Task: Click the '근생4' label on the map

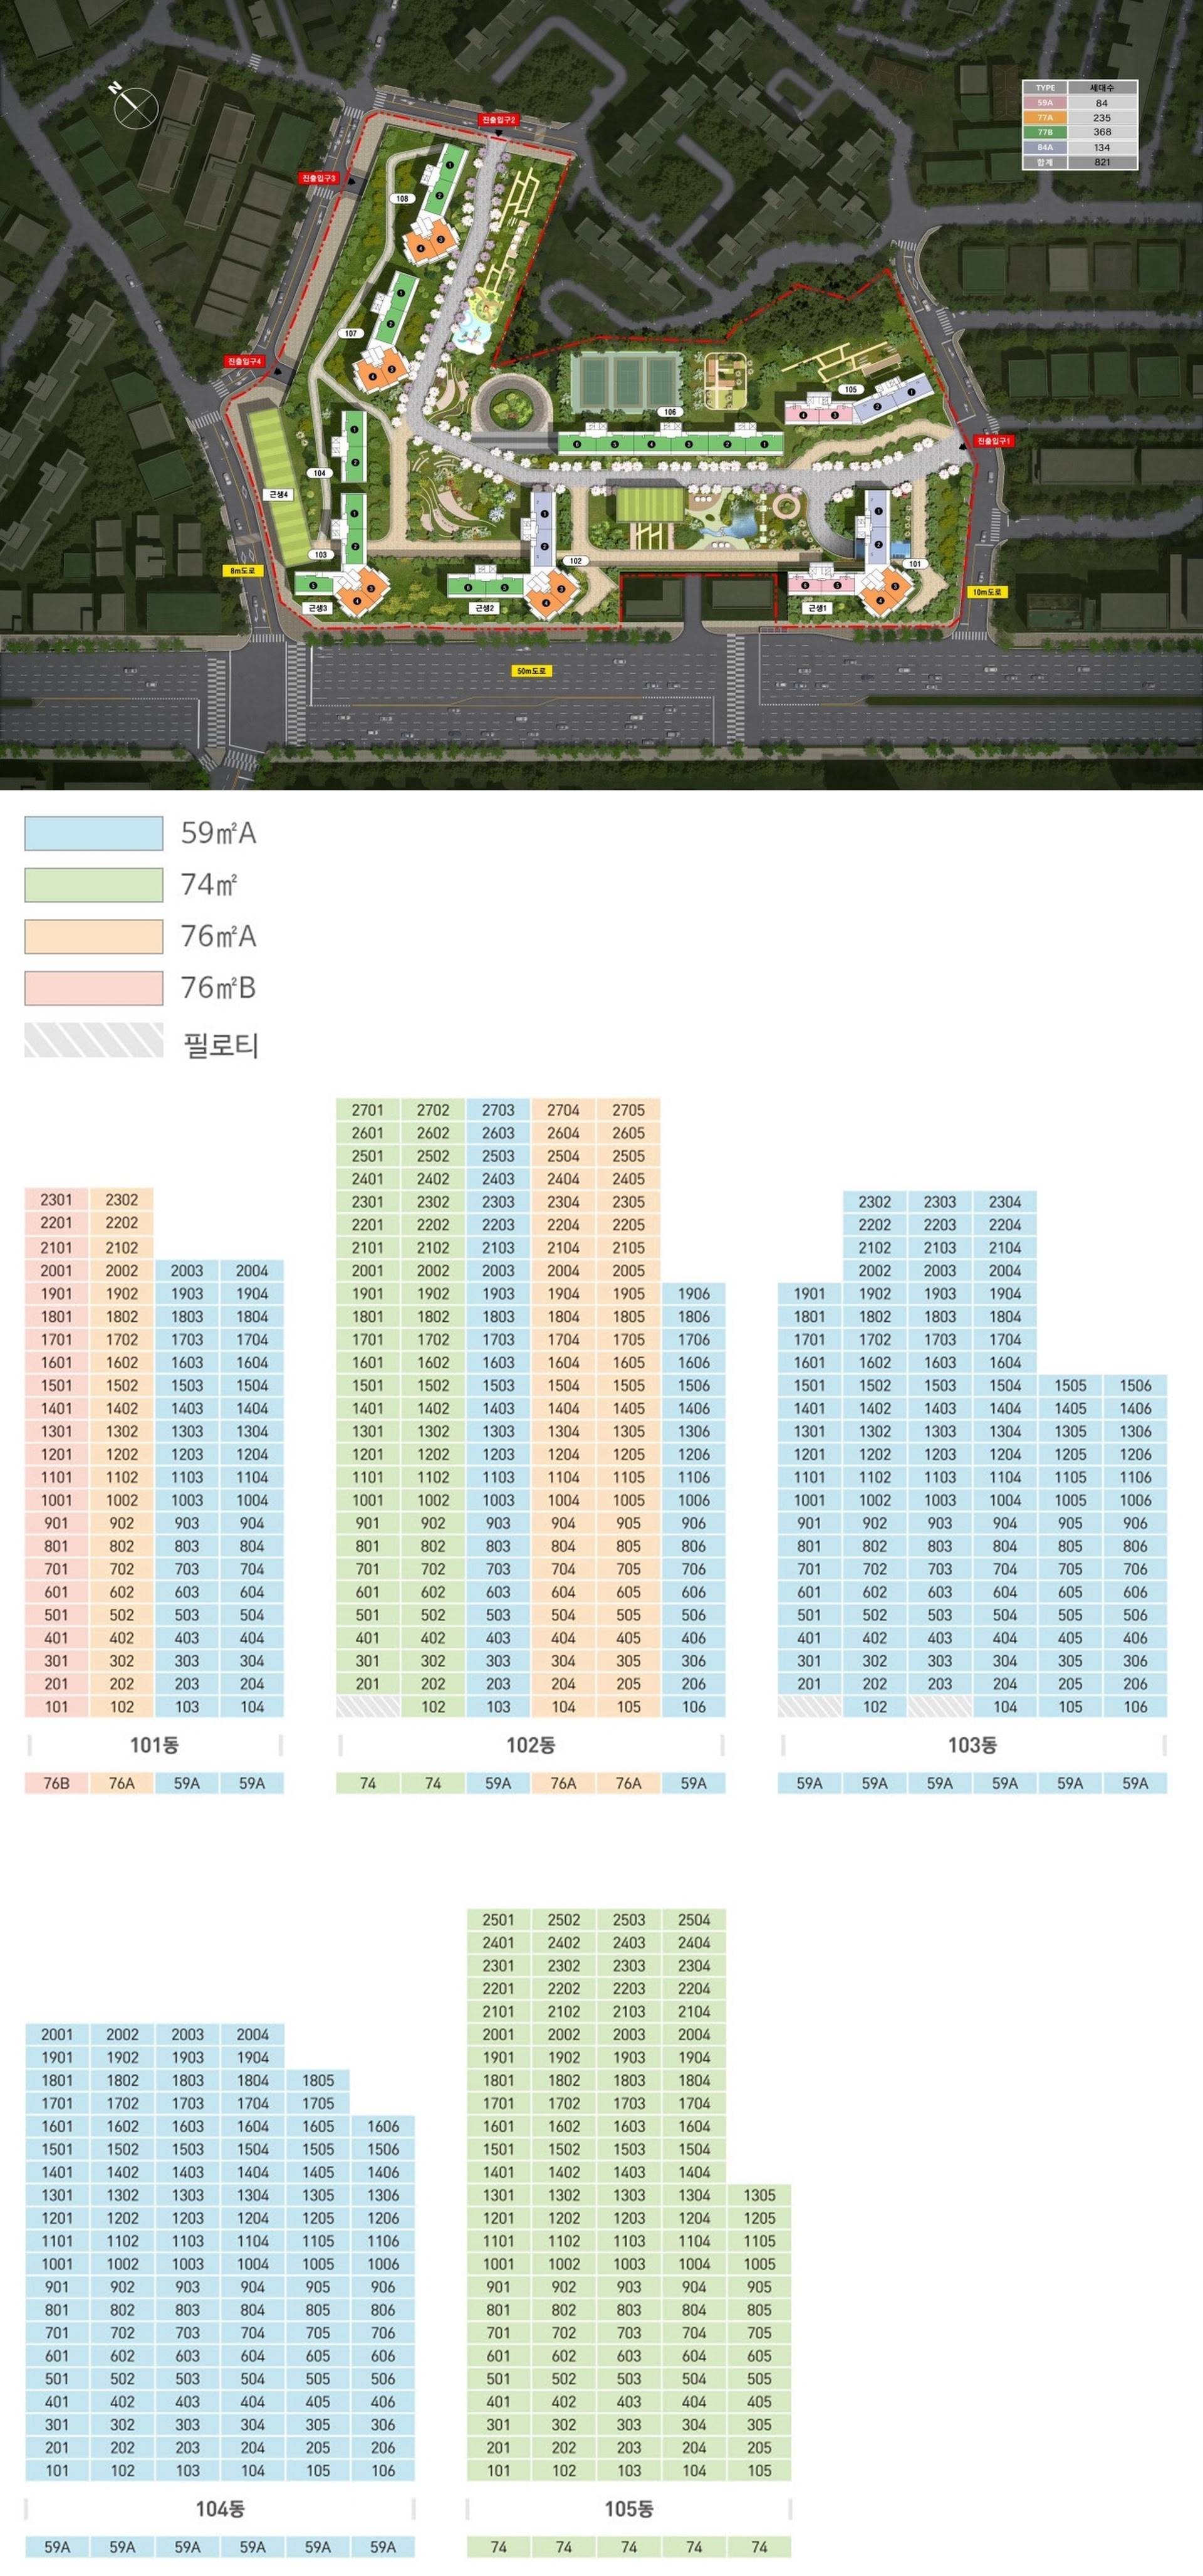Action: pos(278,495)
